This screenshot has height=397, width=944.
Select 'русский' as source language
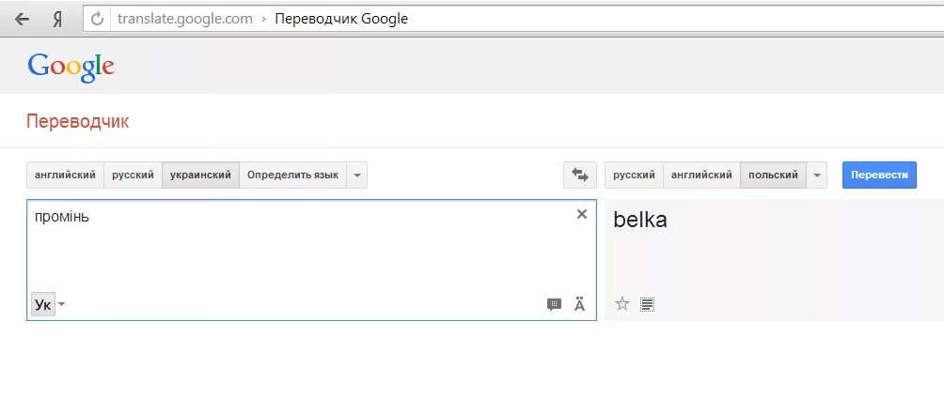click(133, 176)
